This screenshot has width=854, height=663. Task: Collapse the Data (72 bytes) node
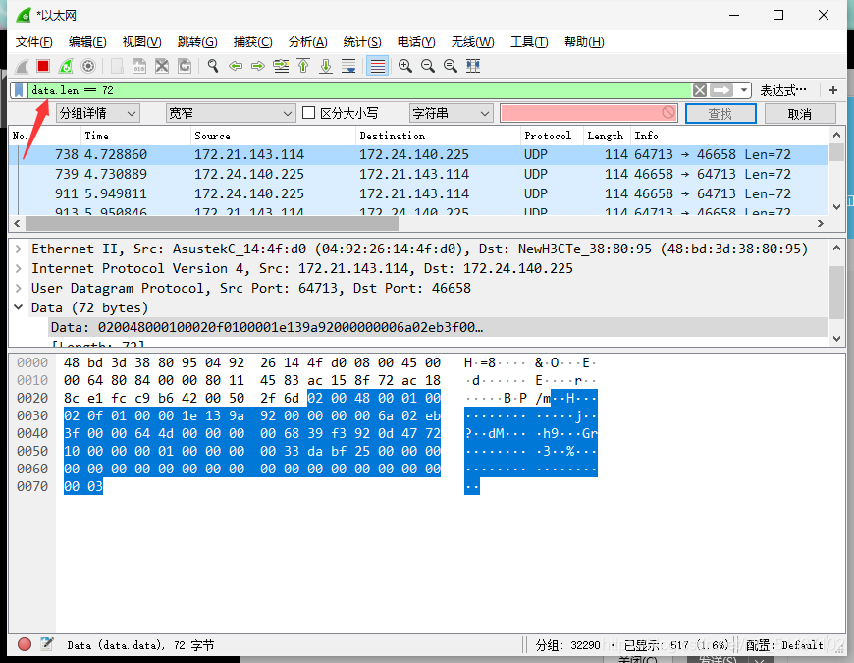click(x=19, y=307)
